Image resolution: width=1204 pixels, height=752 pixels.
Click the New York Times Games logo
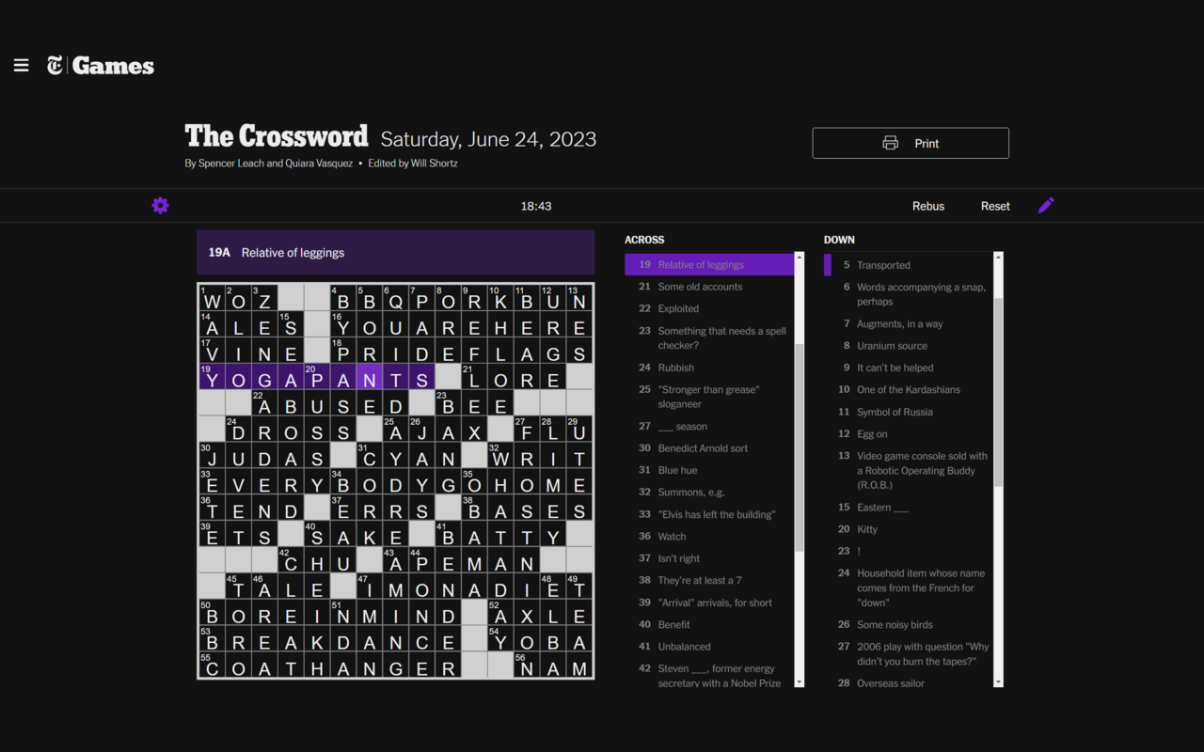(x=101, y=66)
